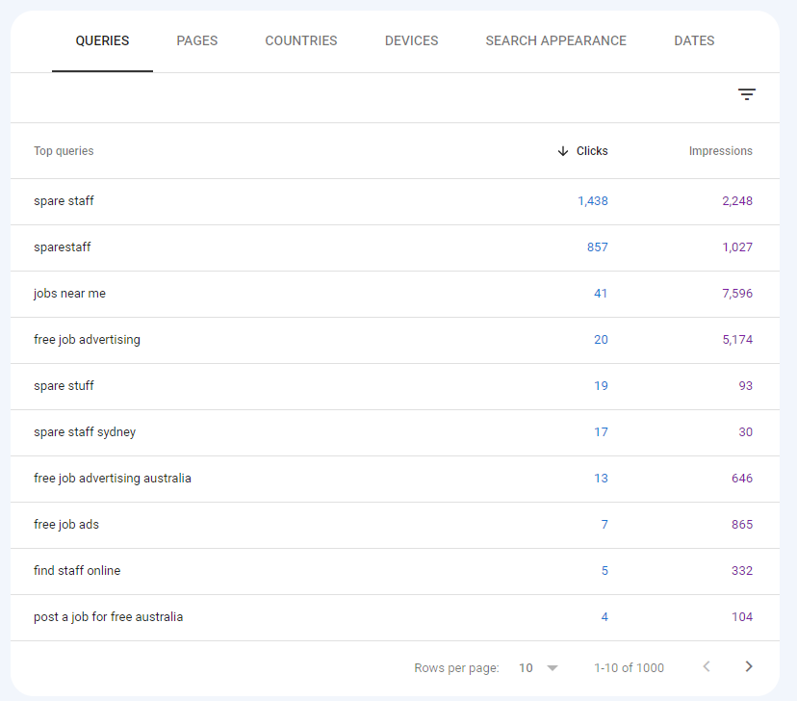Open the 'spare staff' query row

click(x=395, y=201)
